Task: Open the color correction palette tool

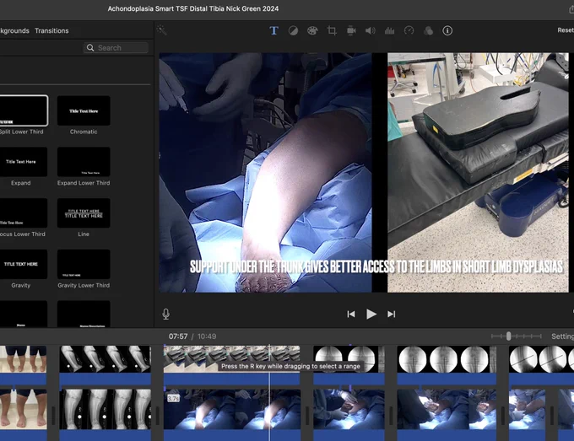Action: (x=312, y=30)
